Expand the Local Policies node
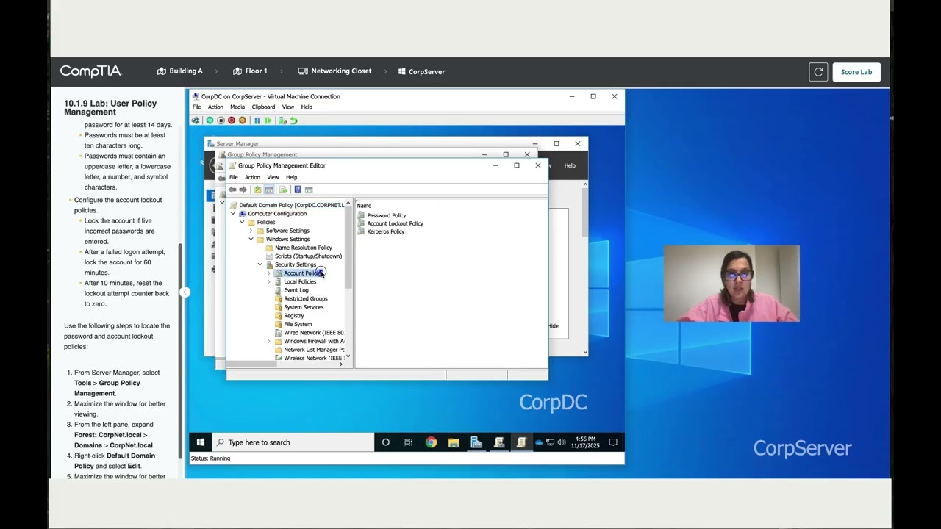This screenshot has width=941, height=529. click(268, 281)
